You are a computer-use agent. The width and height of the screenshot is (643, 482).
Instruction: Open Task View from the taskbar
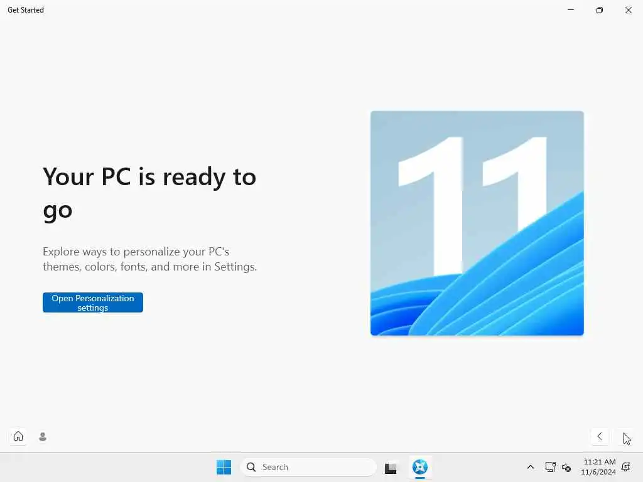pyautogui.click(x=391, y=467)
